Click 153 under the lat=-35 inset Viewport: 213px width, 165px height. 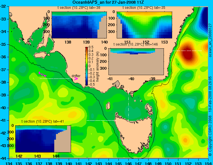(x=164, y=42)
